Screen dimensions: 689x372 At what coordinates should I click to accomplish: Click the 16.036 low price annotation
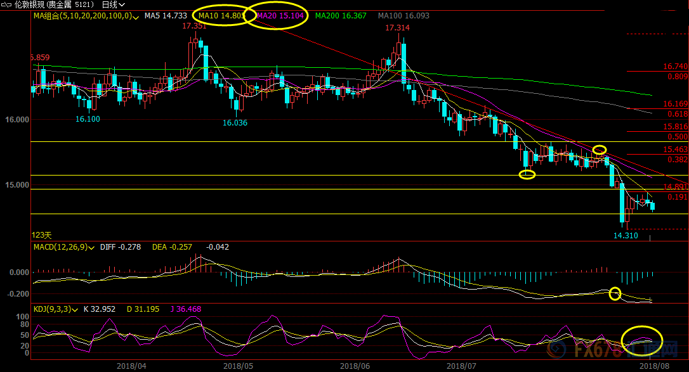point(235,122)
